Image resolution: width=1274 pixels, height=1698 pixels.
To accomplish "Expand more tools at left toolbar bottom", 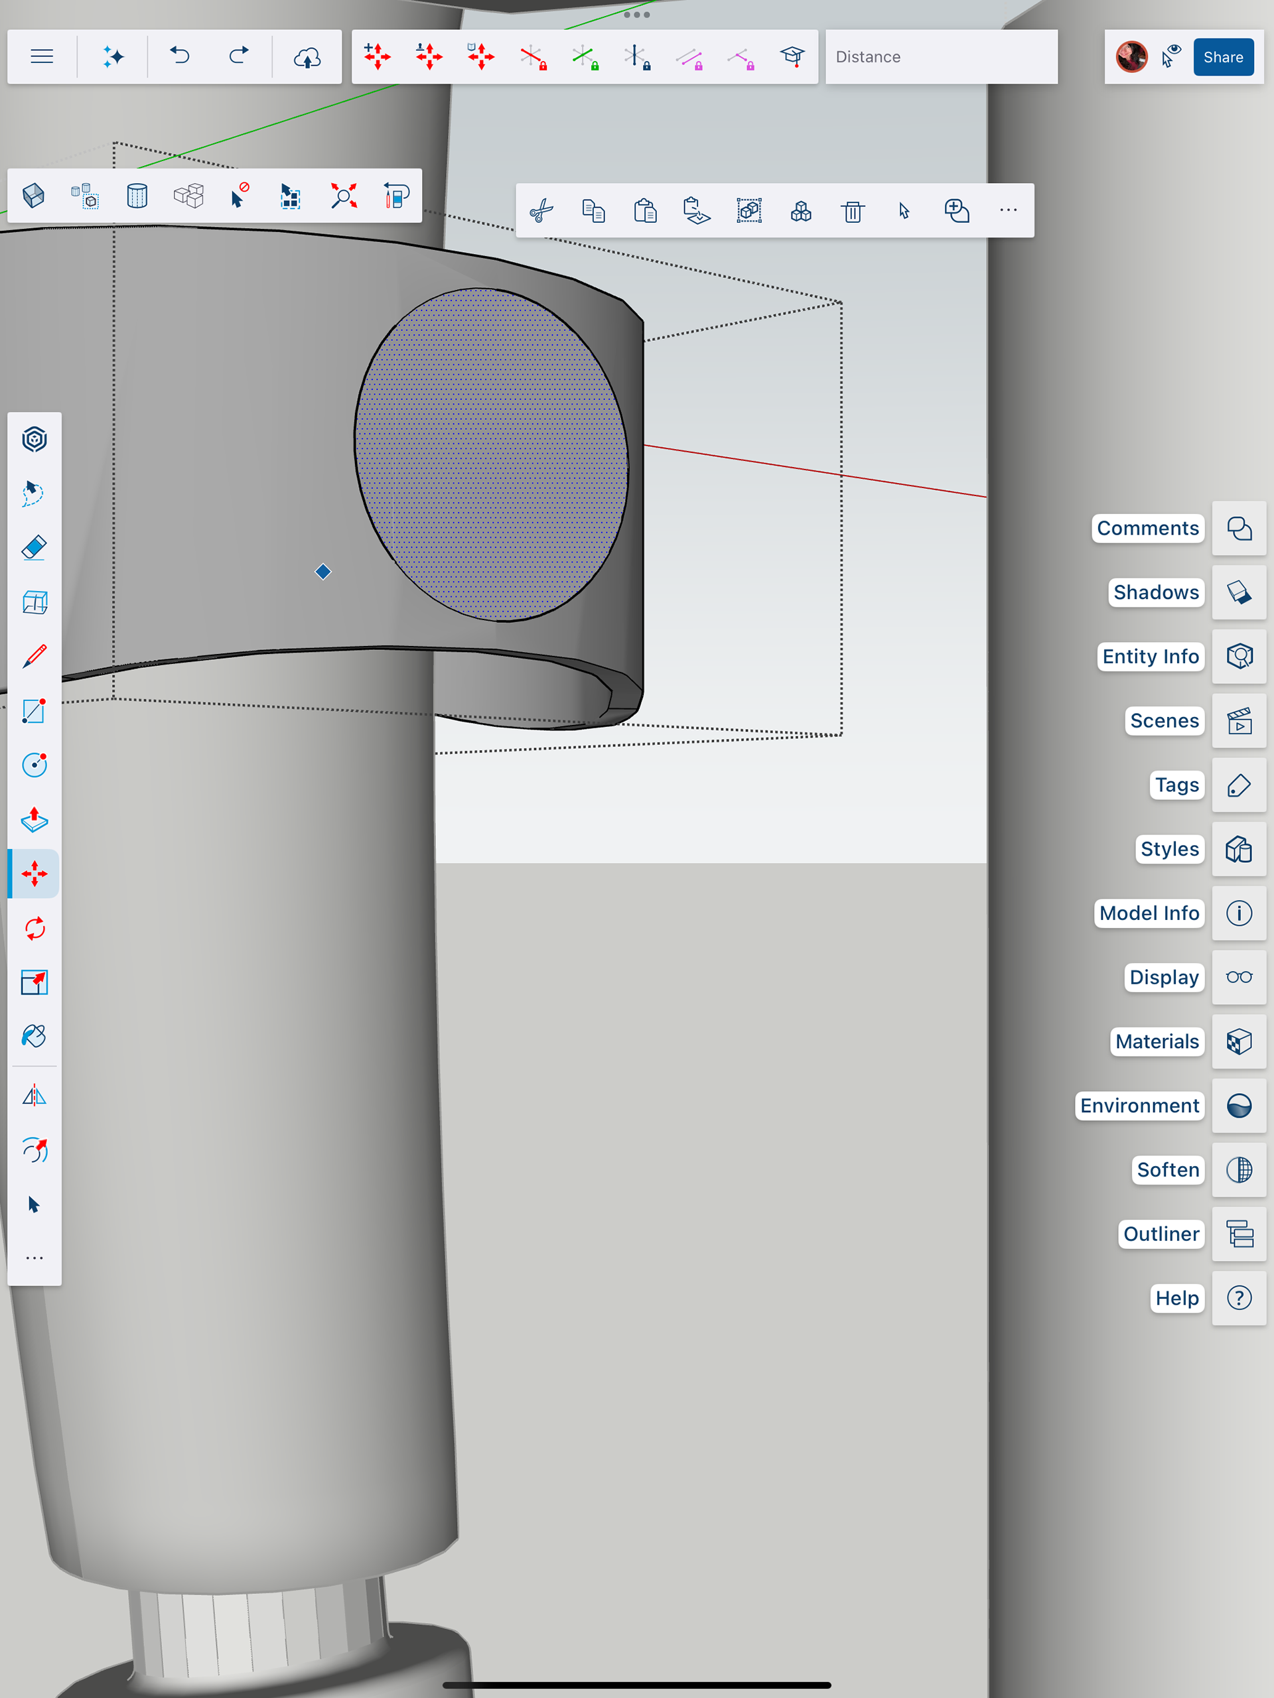I will (x=35, y=1258).
